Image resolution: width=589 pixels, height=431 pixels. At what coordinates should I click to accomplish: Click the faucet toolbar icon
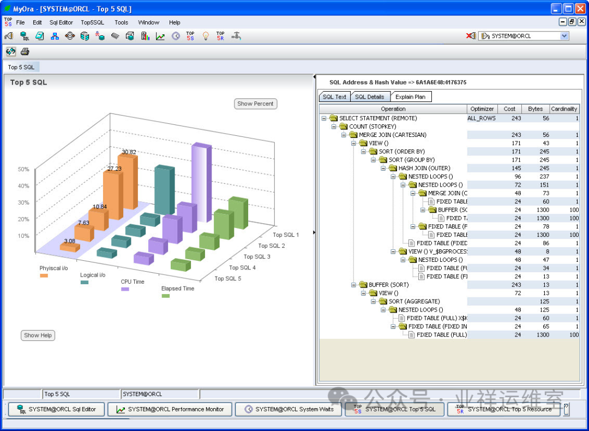click(x=236, y=36)
